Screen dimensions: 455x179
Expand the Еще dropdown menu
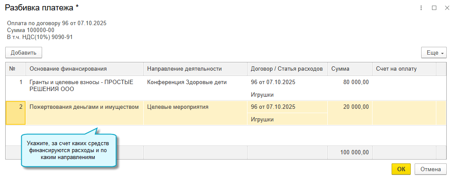[434, 52]
